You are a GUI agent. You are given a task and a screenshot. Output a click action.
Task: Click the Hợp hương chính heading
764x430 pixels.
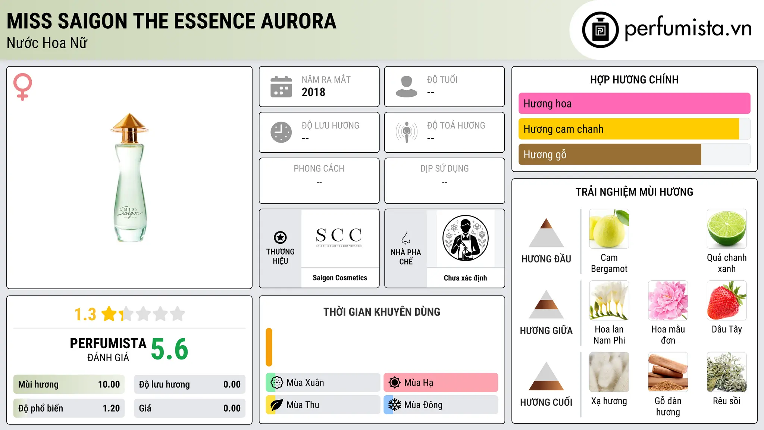(x=634, y=80)
